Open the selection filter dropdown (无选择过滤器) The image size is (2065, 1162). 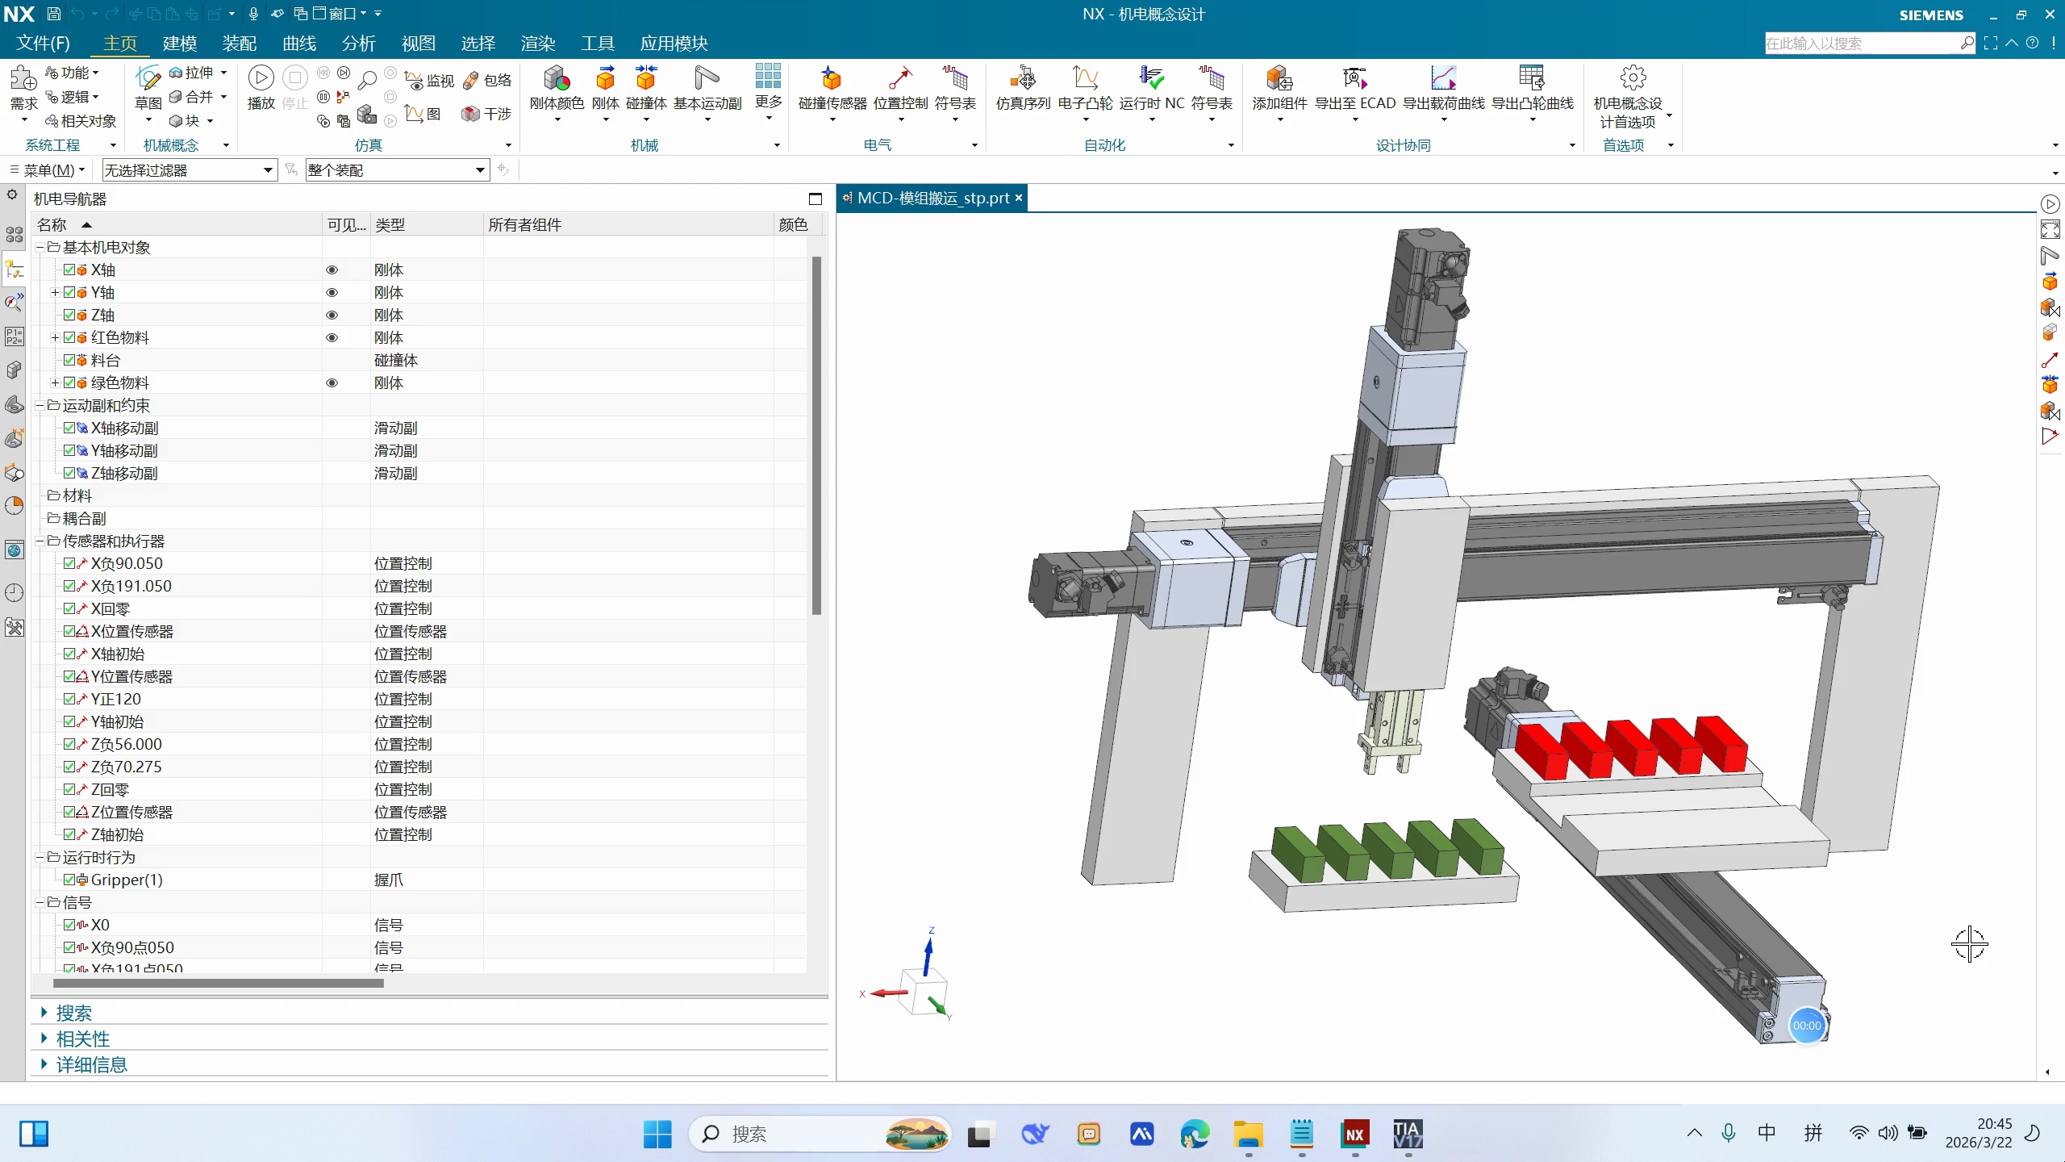click(x=189, y=170)
